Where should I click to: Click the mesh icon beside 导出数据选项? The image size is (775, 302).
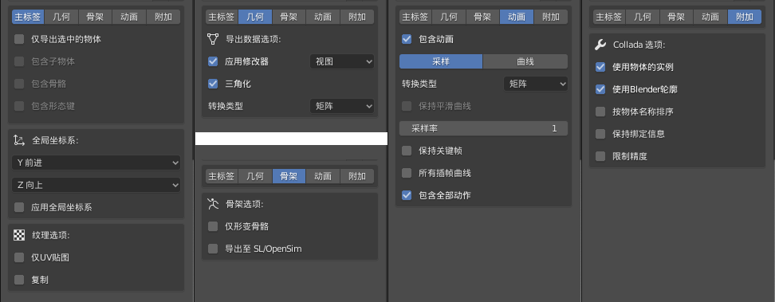click(213, 39)
